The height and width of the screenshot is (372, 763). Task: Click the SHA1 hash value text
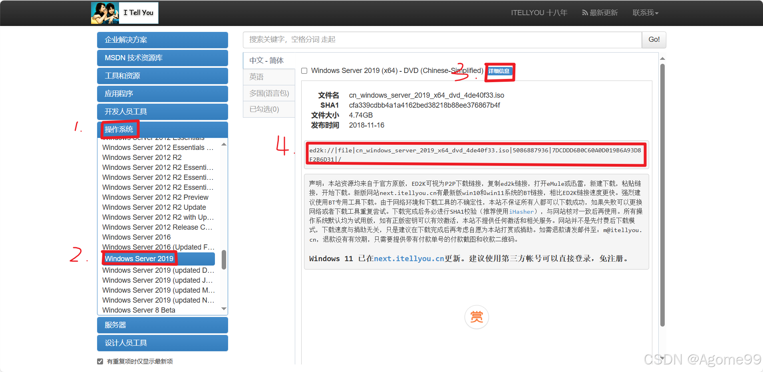pyautogui.click(x=424, y=105)
